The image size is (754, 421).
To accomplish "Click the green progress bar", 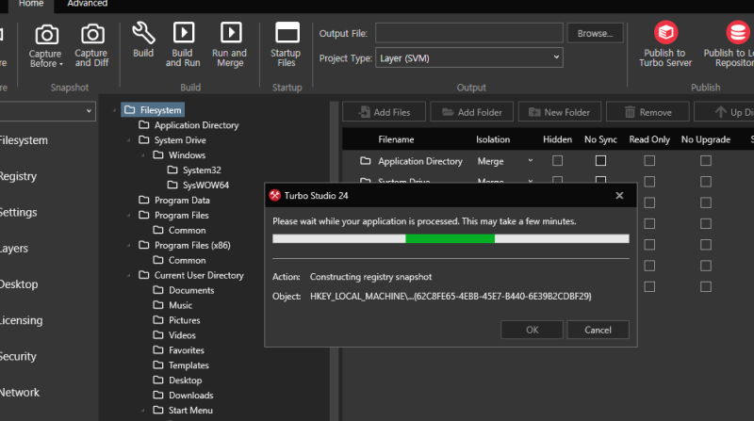I will coord(450,239).
